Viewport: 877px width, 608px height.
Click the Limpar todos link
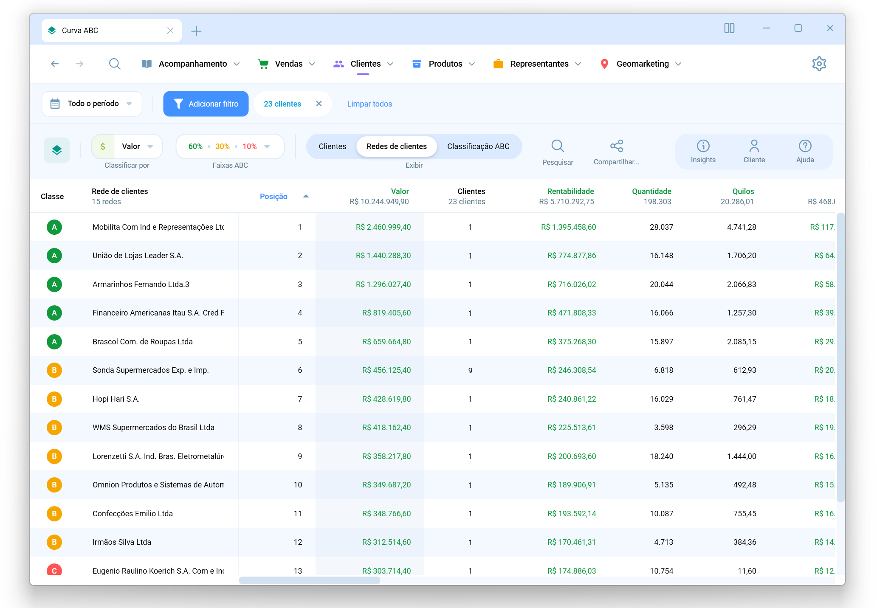tap(369, 104)
